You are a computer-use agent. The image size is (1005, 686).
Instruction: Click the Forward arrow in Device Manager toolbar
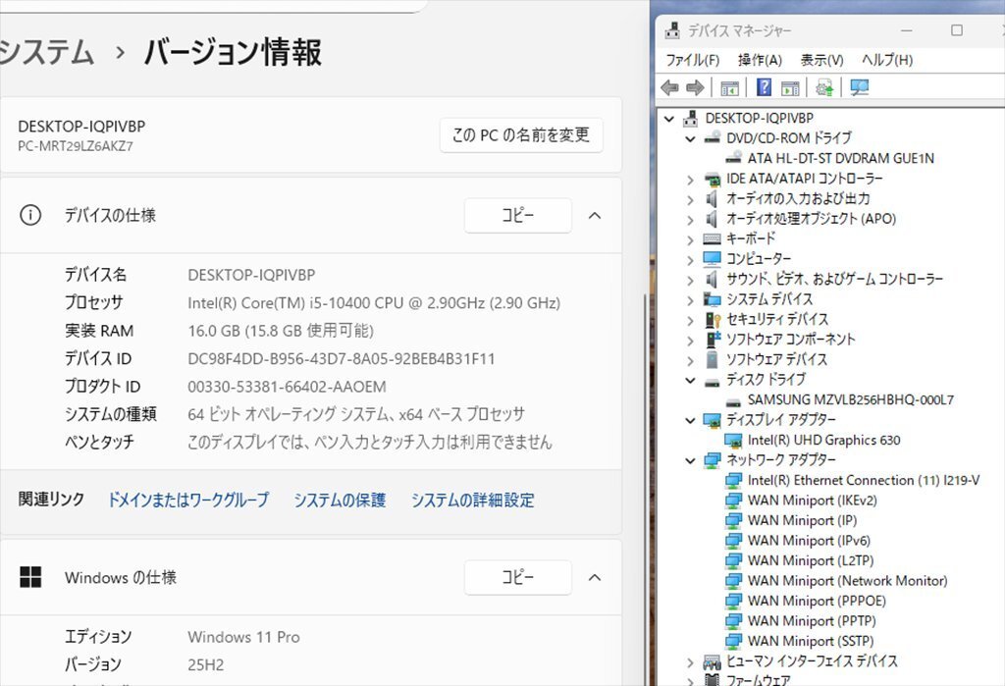tap(695, 87)
